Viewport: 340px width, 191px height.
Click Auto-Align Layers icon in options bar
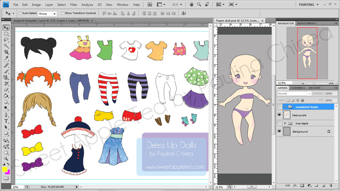pyautogui.click(x=184, y=14)
